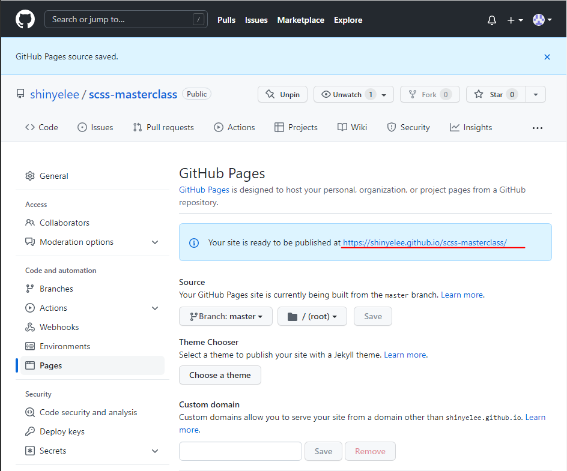Open the / (root) folder dropdown
Image resolution: width=567 pixels, height=471 pixels.
312,316
